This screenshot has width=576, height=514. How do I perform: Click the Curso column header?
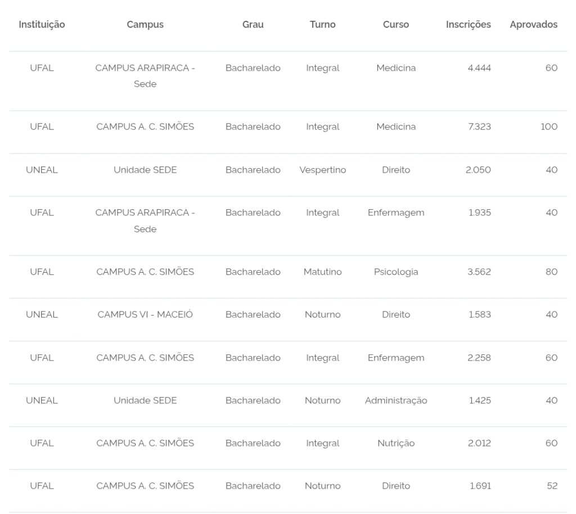pos(396,25)
